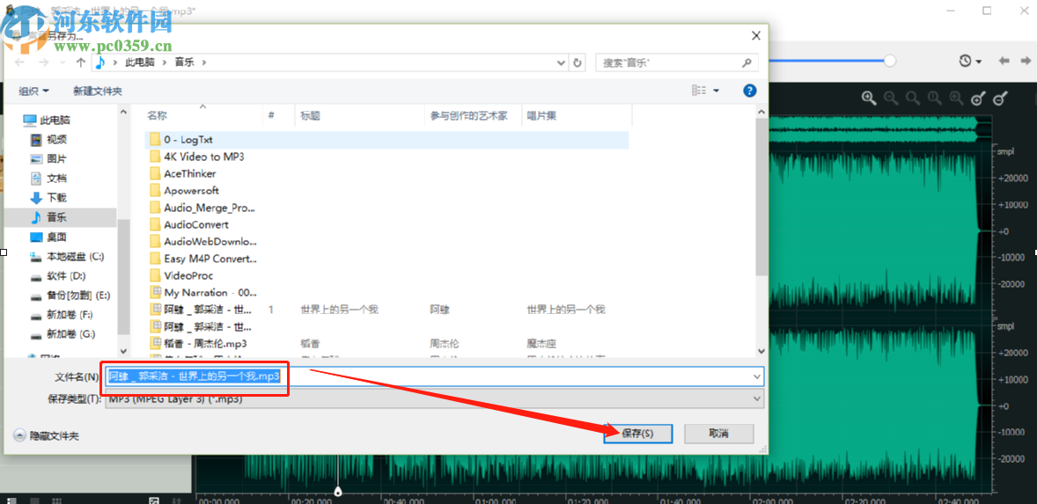The image size is (1037, 504).
Task: Click the New Folder (新建文件夹) button
Action: [98, 91]
